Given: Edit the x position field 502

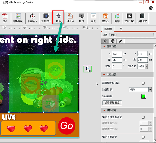Looking at the screenshot, I should tap(117, 54).
